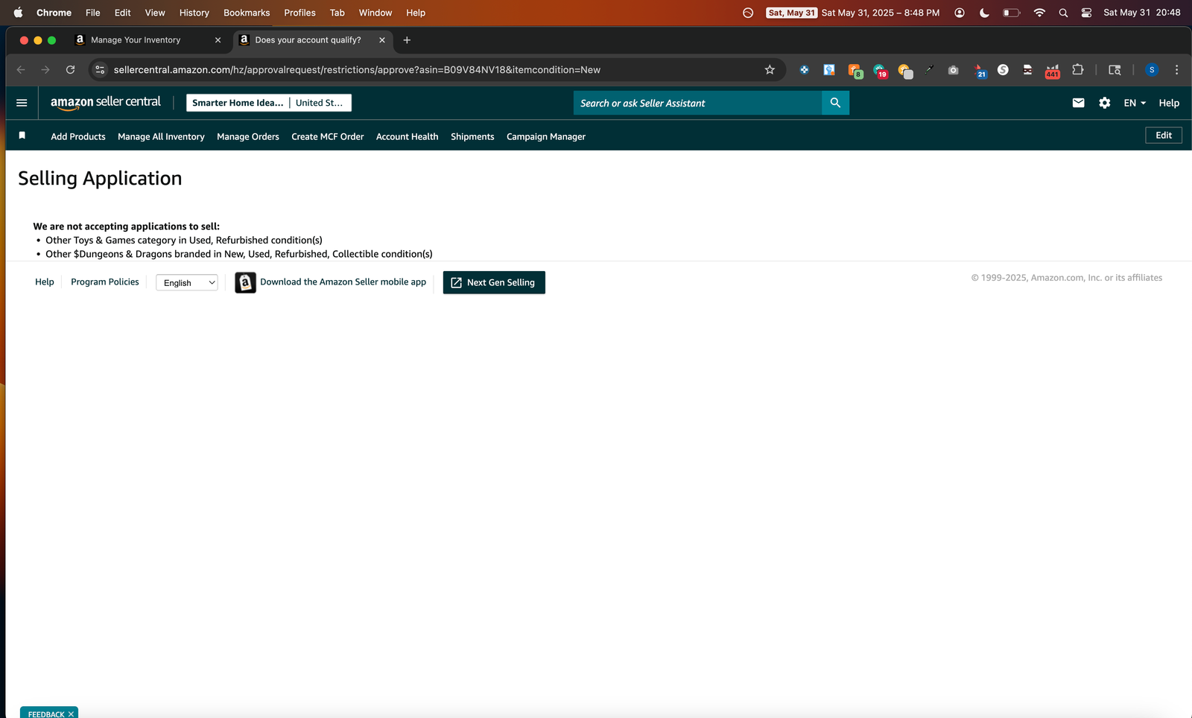Click the Amazon Seller app icon

pos(245,282)
